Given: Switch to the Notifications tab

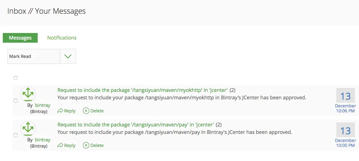Looking at the screenshot, I should [62, 38].
